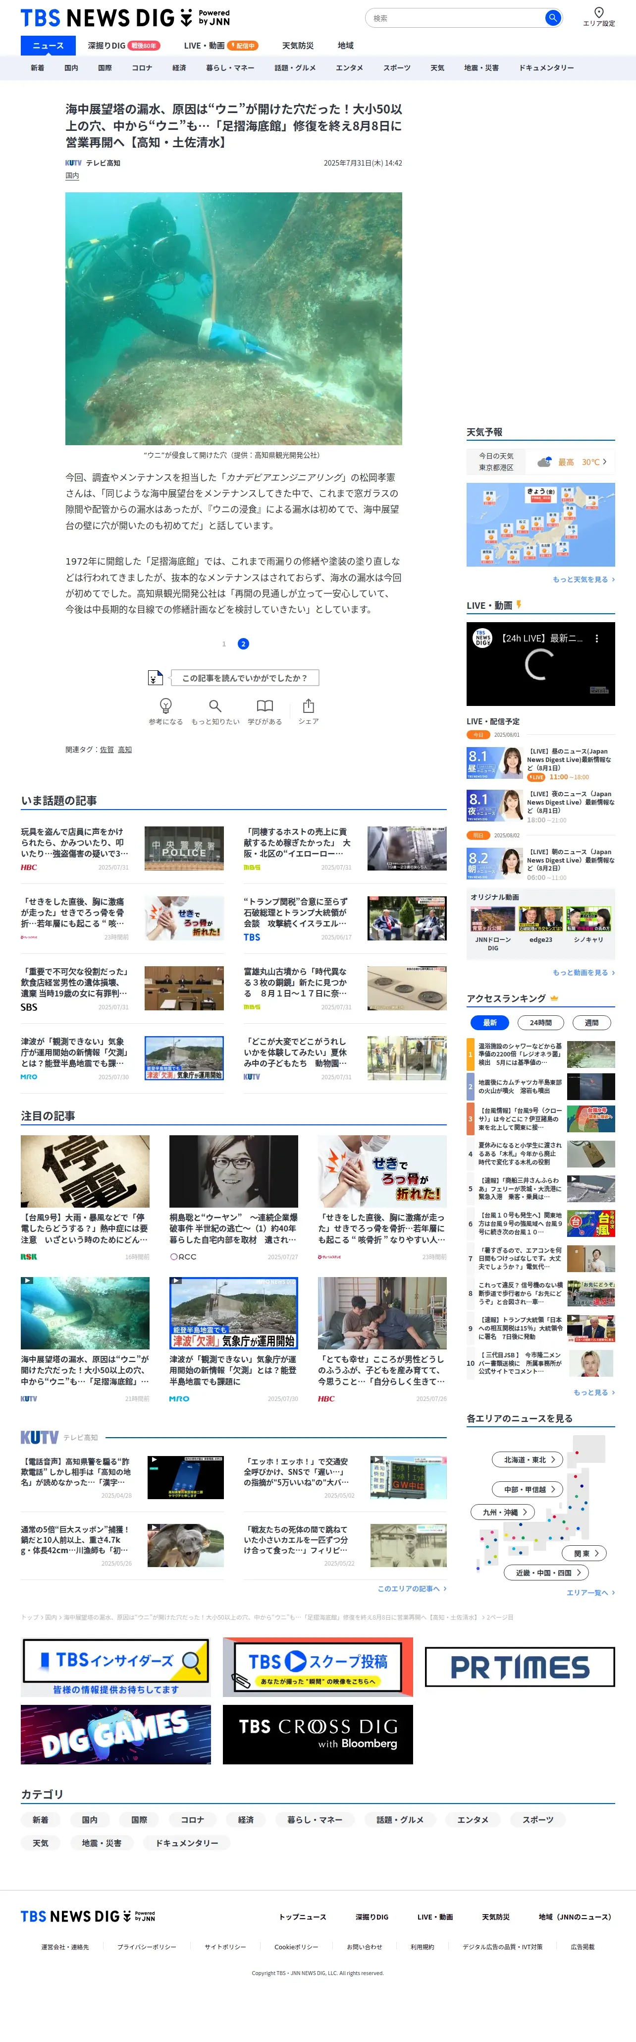
Task: Open the 8.1 昼のニュース live schedule entry
Action: [x=540, y=764]
